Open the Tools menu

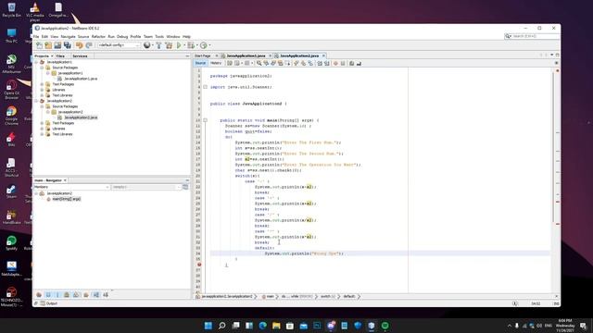click(159, 37)
